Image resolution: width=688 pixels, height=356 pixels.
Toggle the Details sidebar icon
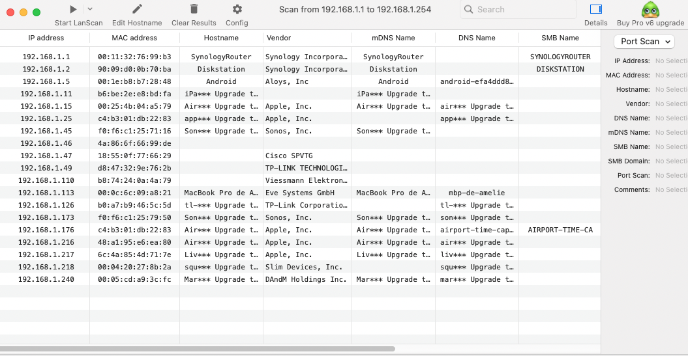point(596,9)
